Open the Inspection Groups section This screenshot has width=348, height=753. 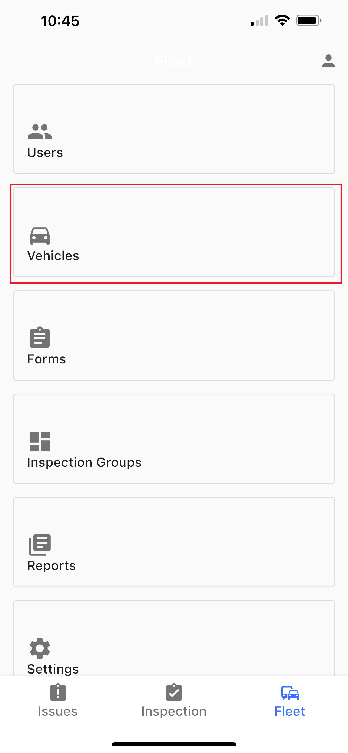174,439
